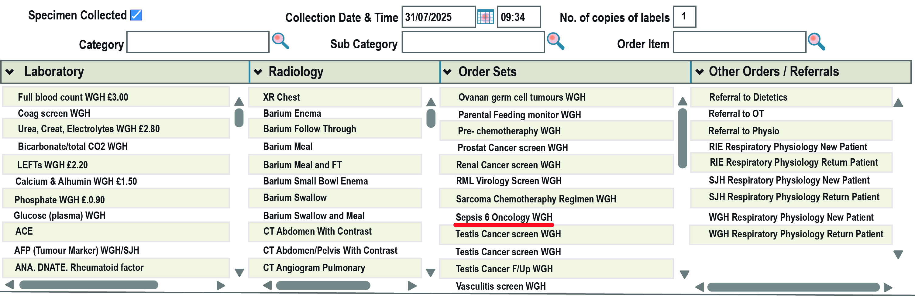Select Sepsis 6 Oncology WGH order set
Viewport: 915px width, 296px height.
click(504, 217)
